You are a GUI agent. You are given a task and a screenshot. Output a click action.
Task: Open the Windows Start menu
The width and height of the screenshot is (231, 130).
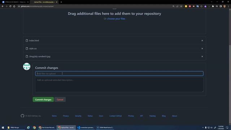click(x=3, y=127)
